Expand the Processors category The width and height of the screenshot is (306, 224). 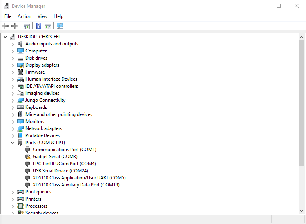[x=13, y=206]
